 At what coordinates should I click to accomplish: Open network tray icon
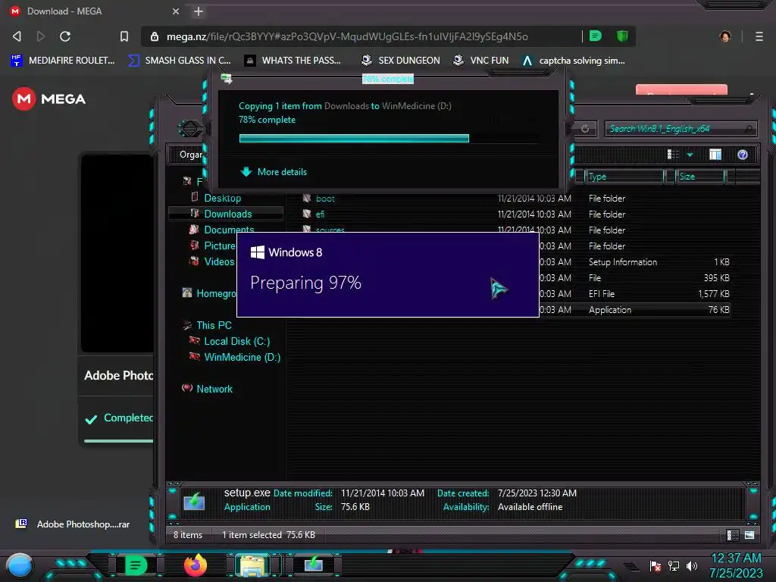pos(674,566)
